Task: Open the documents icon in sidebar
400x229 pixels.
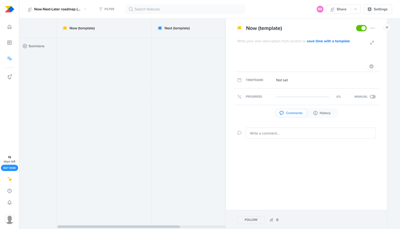Action: coord(9,42)
